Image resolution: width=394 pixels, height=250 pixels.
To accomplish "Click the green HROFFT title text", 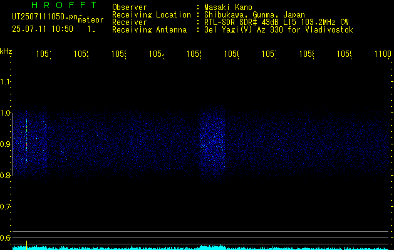I will (x=65, y=5).
